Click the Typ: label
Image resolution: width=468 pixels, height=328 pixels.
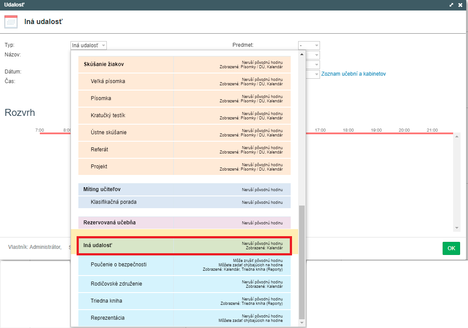tap(10, 45)
